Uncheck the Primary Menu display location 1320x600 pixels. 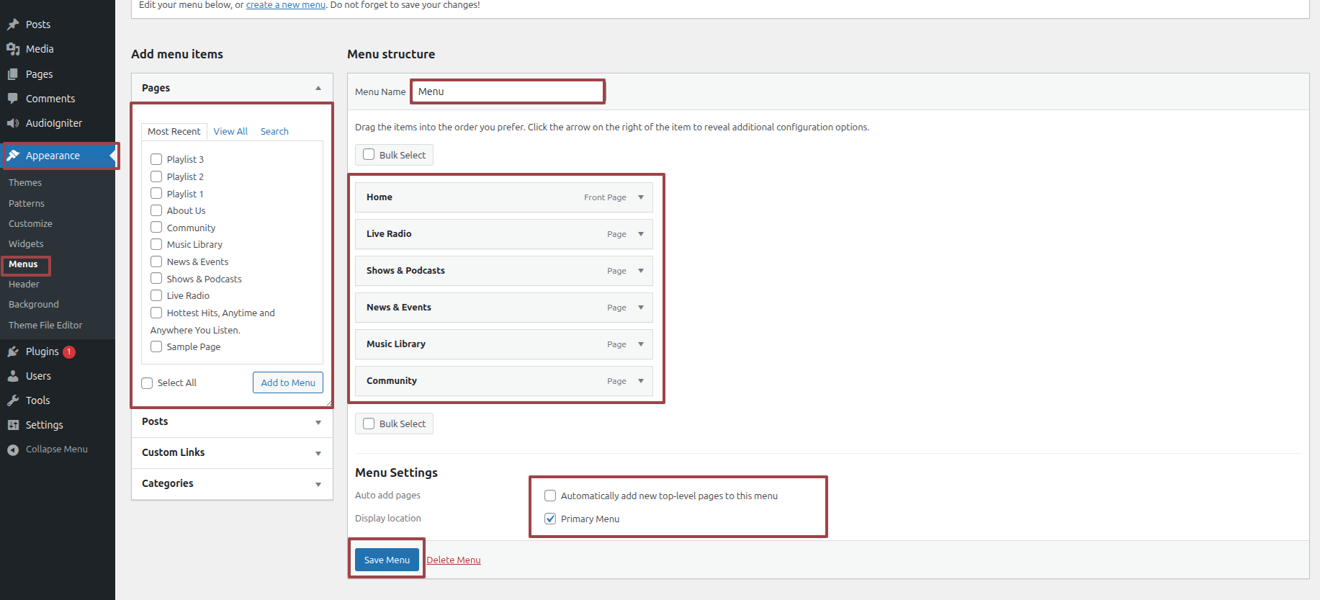550,519
